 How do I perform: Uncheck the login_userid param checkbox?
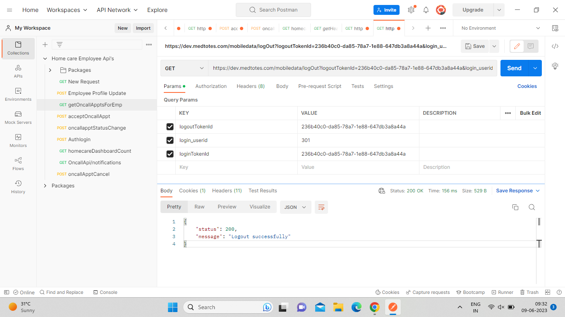click(x=170, y=140)
